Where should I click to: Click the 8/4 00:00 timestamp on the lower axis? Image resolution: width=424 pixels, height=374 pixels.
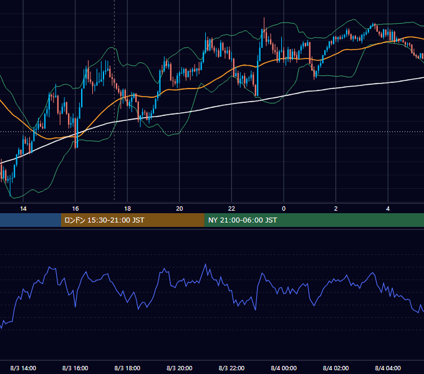(x=284, y=368)
